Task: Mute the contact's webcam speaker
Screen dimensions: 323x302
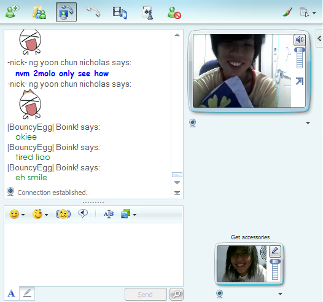Action: pos(299,39)
